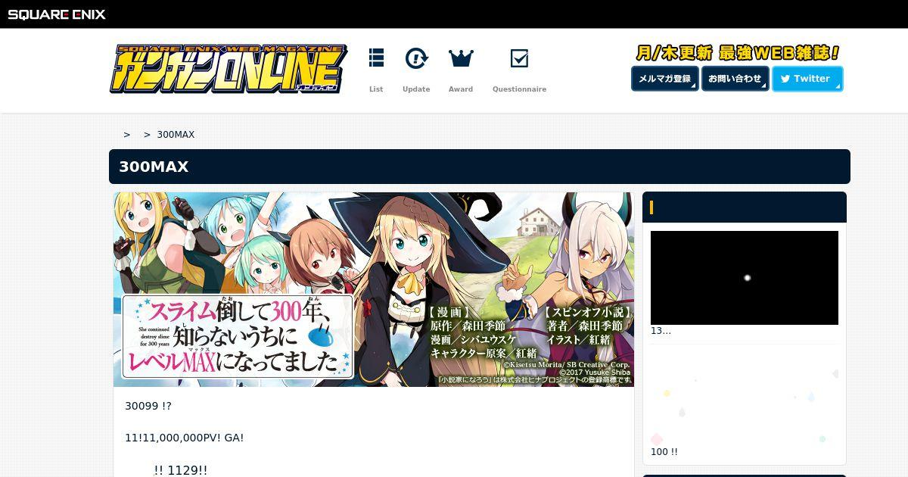
Task: Click the '!! 1129!!' text line
Action: [181, 470]
